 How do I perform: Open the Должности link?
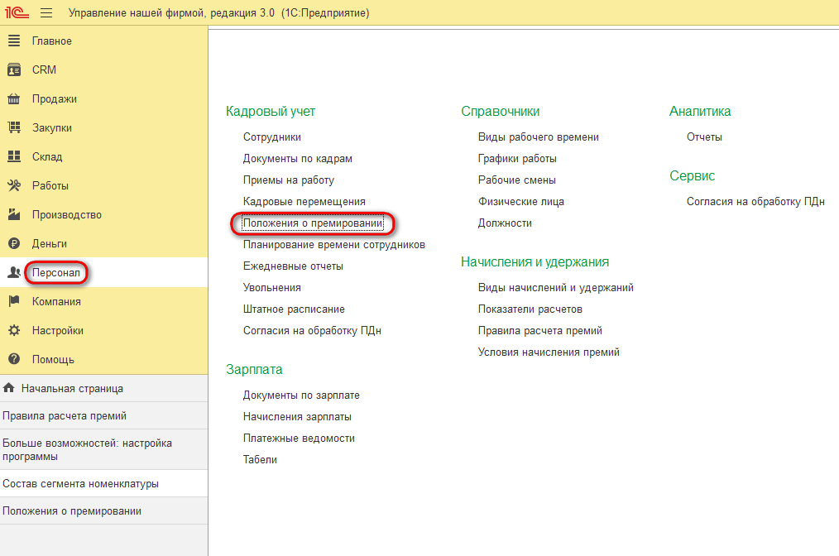click(505, 223)
